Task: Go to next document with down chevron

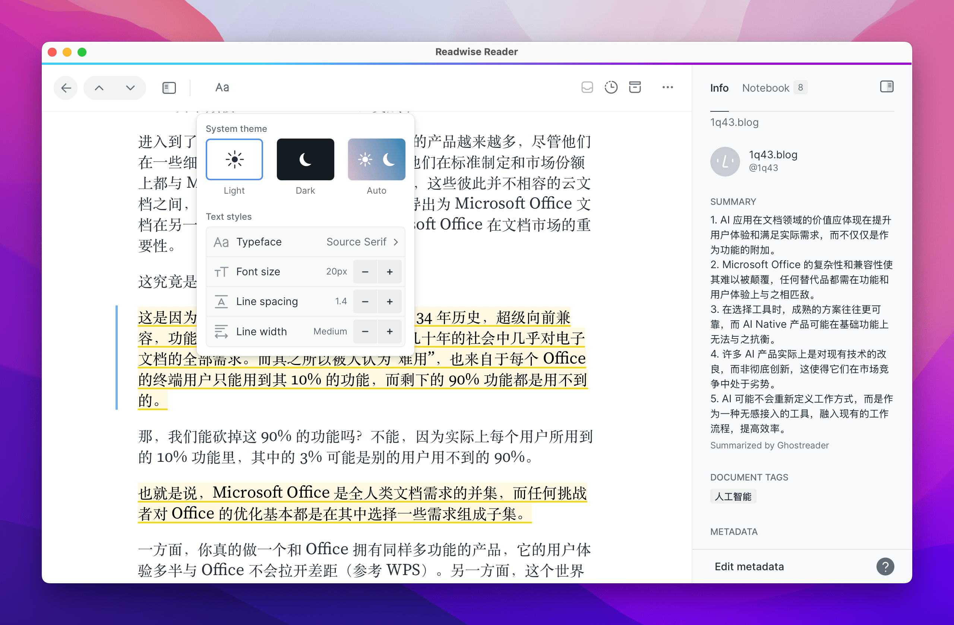Action: [x=130, y=88]
